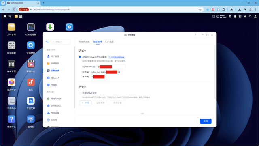Image resolution: width=259 pixels, height=146 pixels.
Task: Open the browser three-dot menu
Action: coord(255,9)
